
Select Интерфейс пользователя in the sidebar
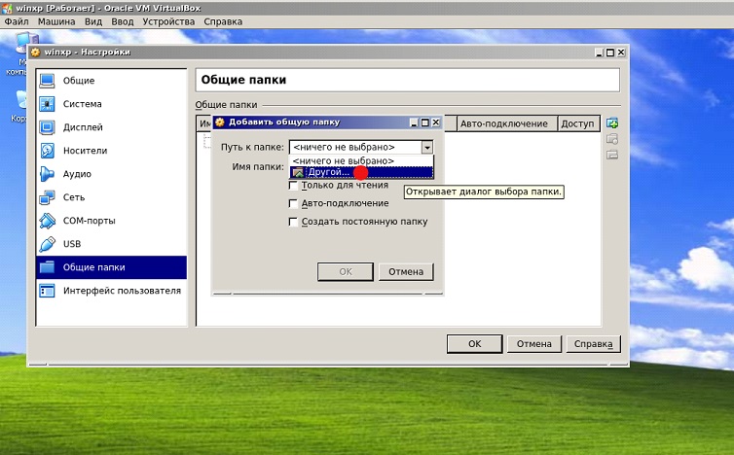[122, 291]
